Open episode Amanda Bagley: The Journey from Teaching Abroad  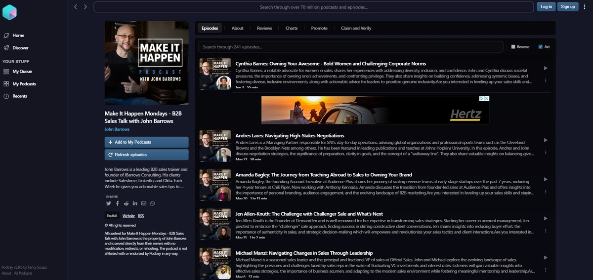pyautogui.click(x=324, y=175)
